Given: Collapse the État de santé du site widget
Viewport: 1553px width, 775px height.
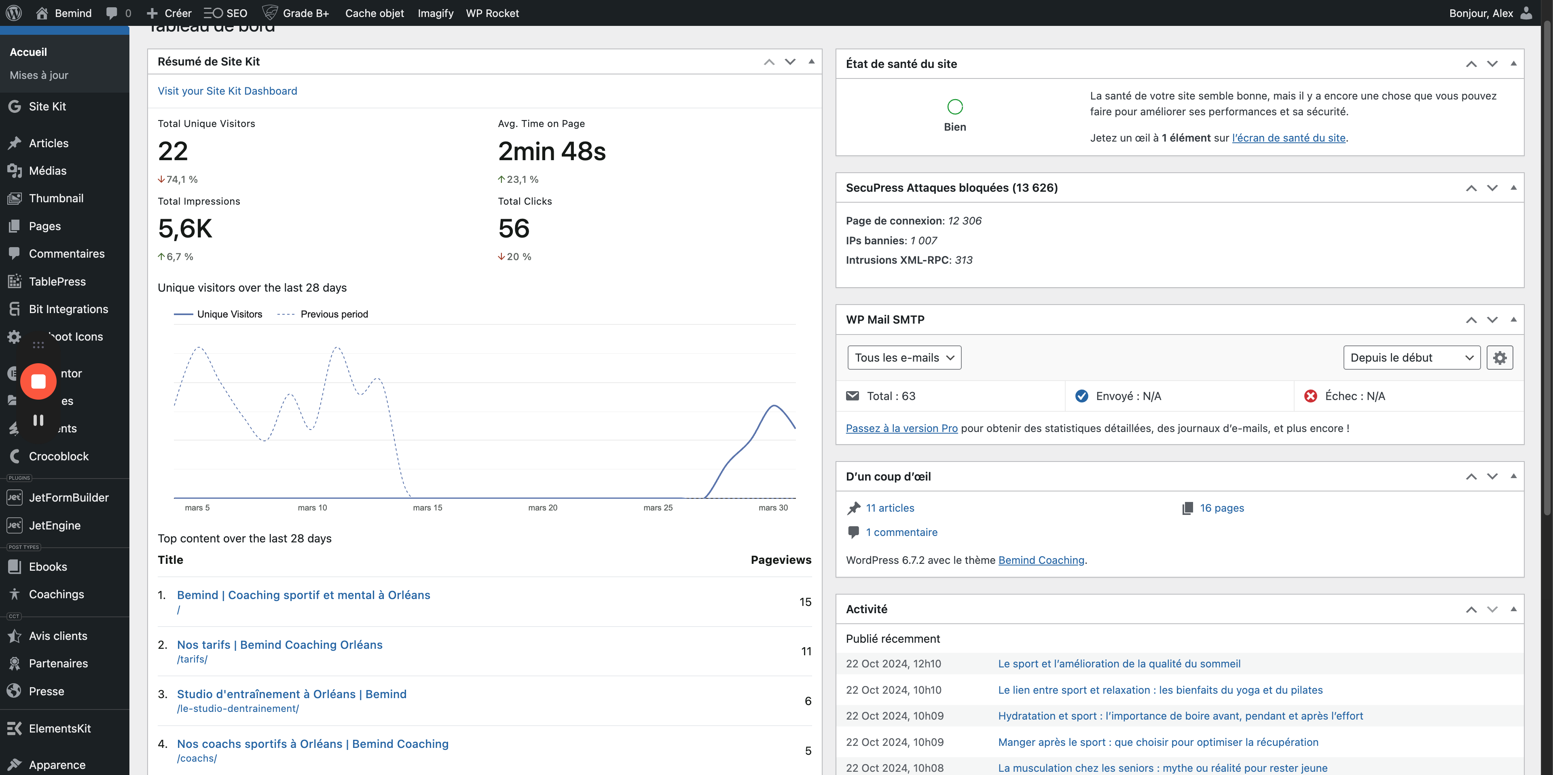Looking at the screenshot, I should pos(1513,64).
